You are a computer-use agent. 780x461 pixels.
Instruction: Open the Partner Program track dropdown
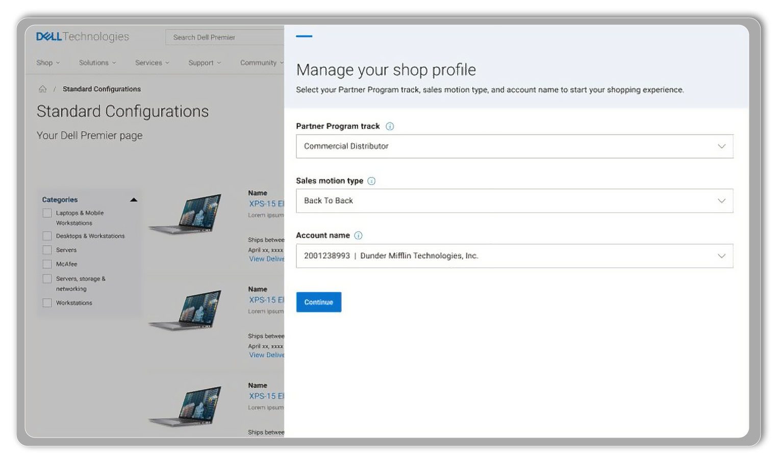click(514, 146)
